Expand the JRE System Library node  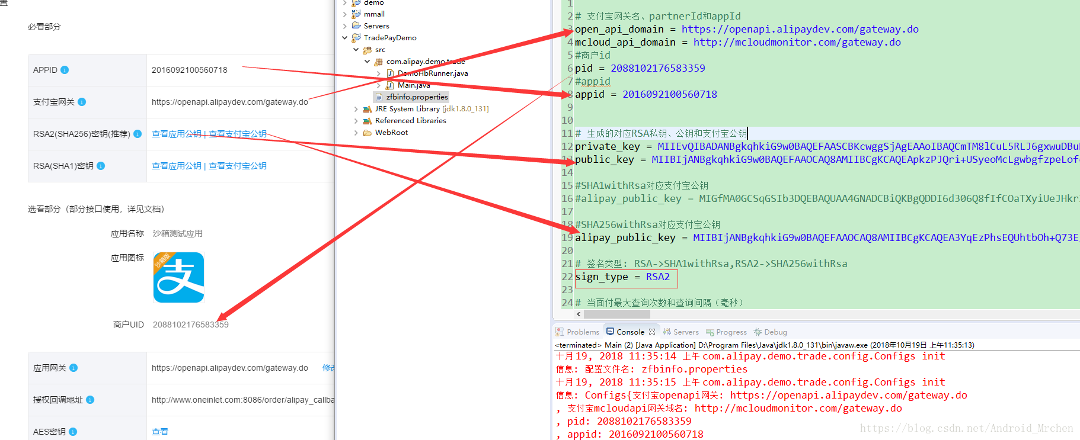[x=356, y=109]
